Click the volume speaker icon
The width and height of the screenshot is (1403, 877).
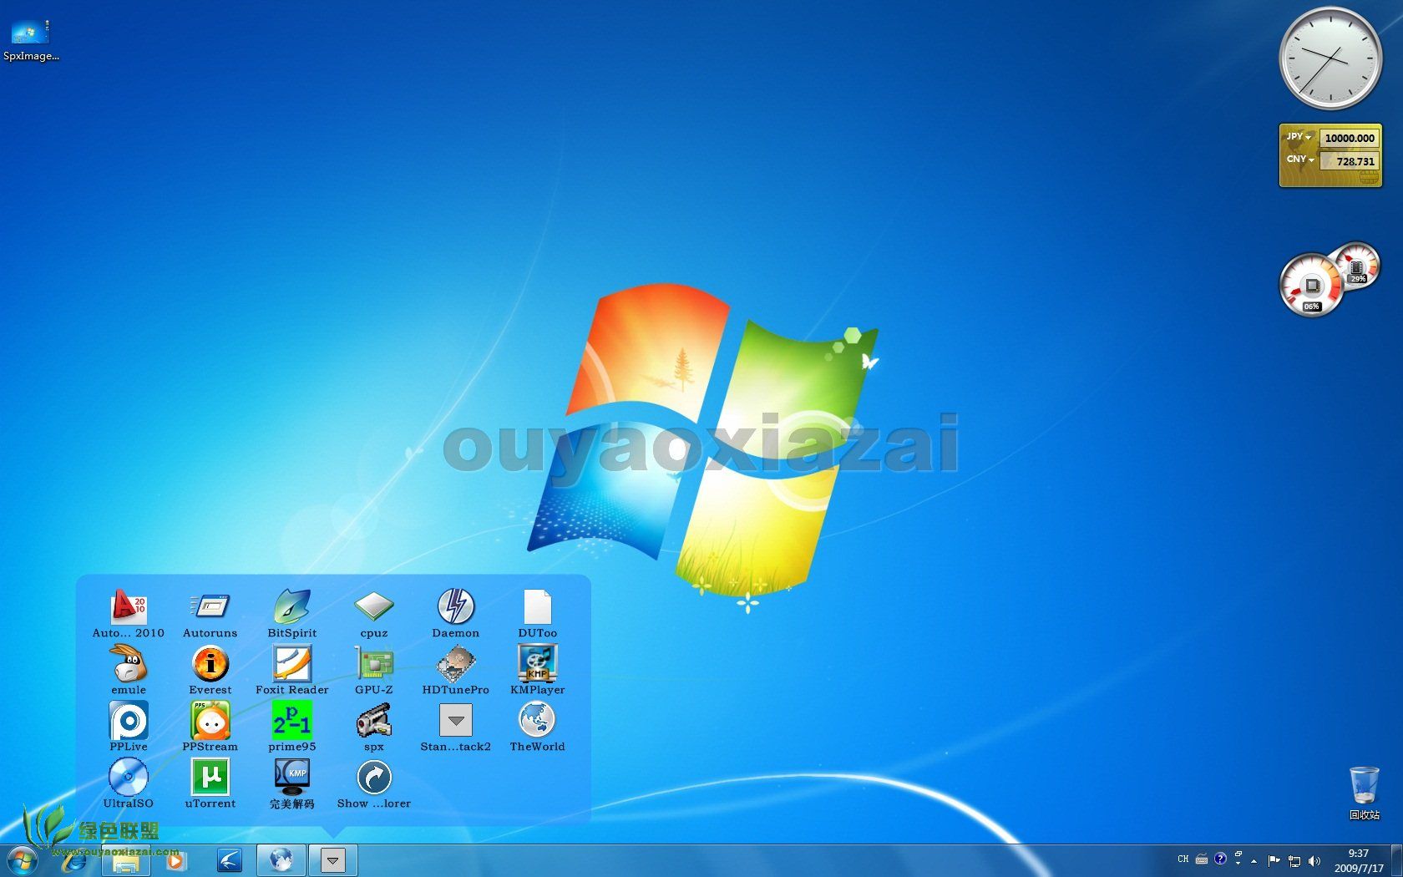point(1314,860)
